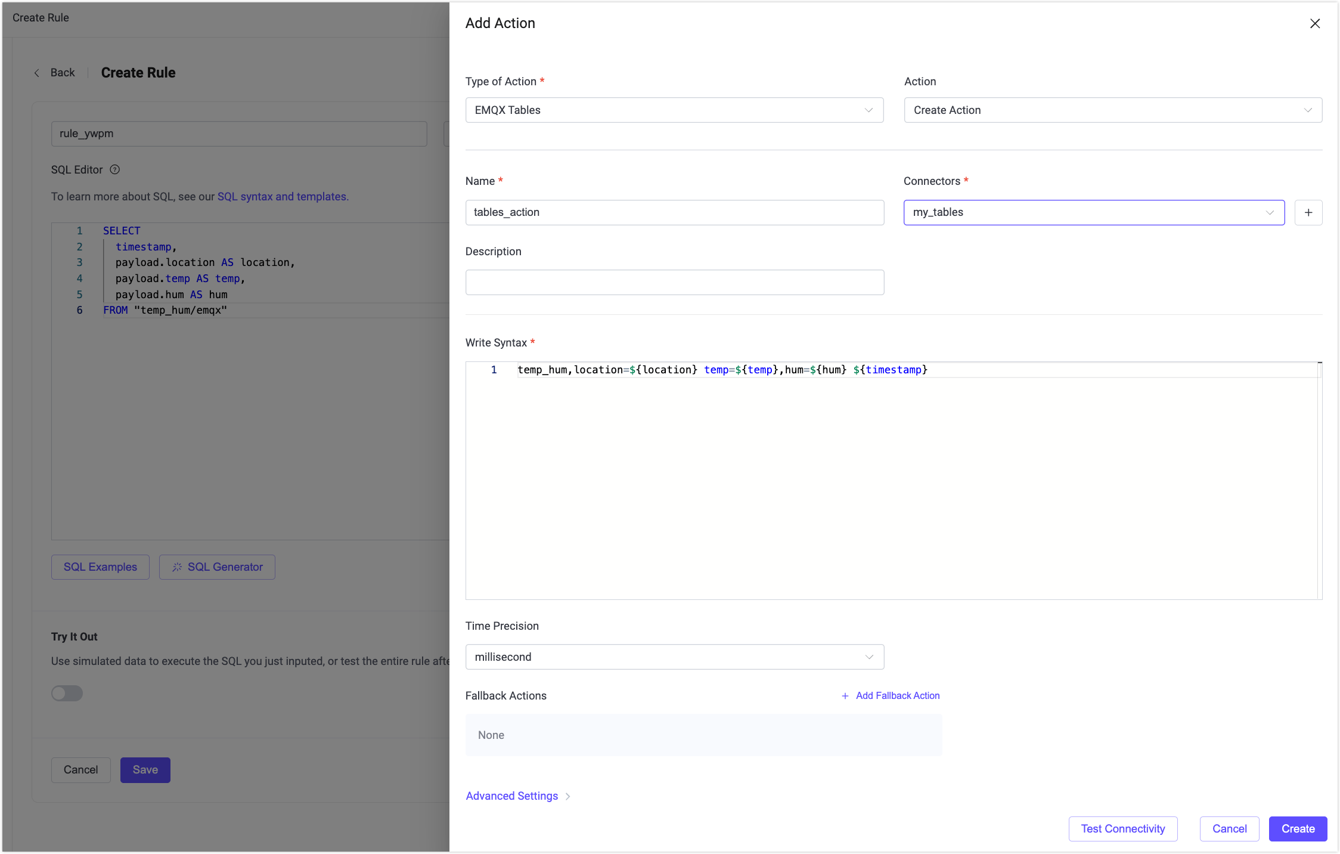This screenshot has width=1340, height=854.
Task: Click the plus icon beside Connectors
Action: tap(1308, 212)
